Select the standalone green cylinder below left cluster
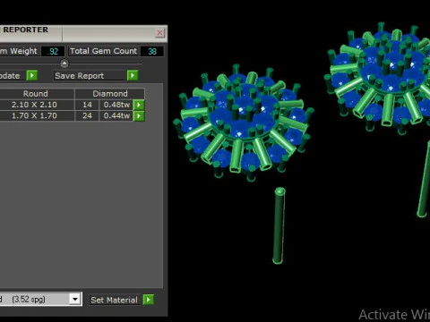 pyautogui.click(x=279, y=225)
